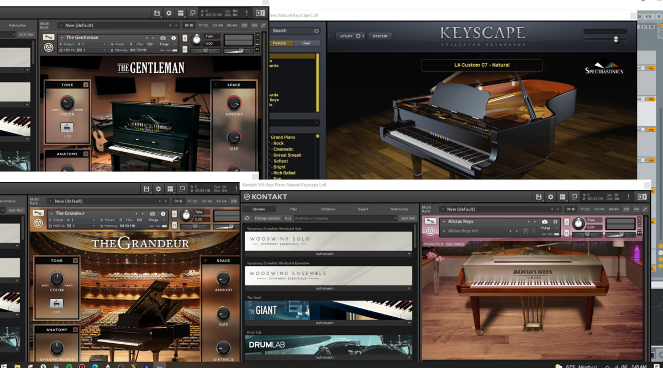Screen dimensions: 663x368
Task: Click the wrench edit icon for The Gentleman
Action: pyautogui.click(x=49, y=38)
